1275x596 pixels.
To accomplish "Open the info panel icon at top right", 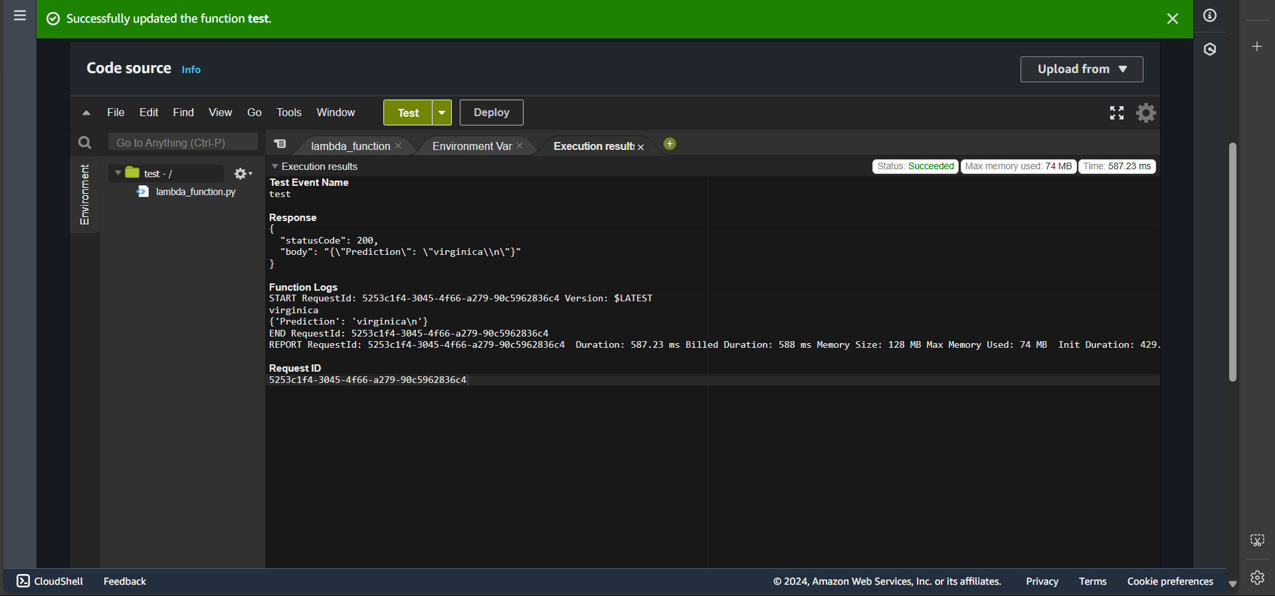I will pyautogui.click(x=1210, y=15).
